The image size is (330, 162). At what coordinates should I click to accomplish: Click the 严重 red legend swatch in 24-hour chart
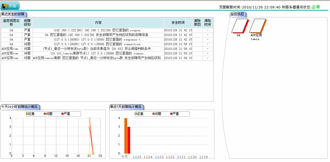point(63,114)
